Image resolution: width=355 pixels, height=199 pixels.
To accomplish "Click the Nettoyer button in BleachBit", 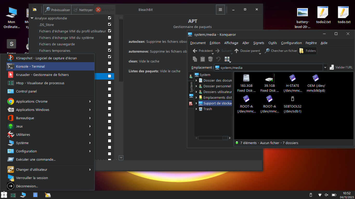I will [83, 10].
